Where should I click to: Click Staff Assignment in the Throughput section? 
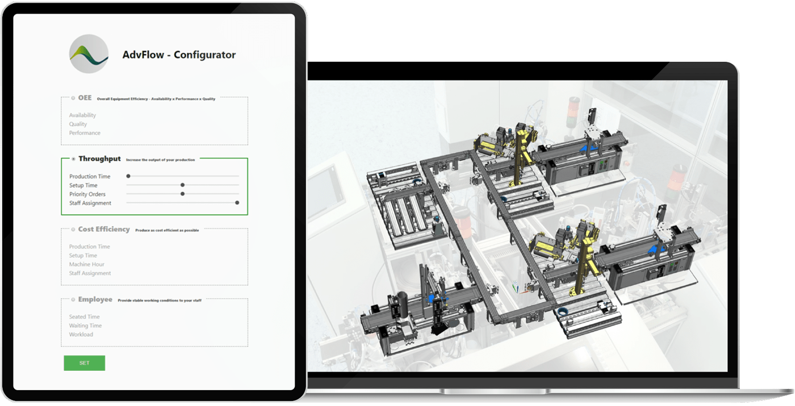[90, 203]
